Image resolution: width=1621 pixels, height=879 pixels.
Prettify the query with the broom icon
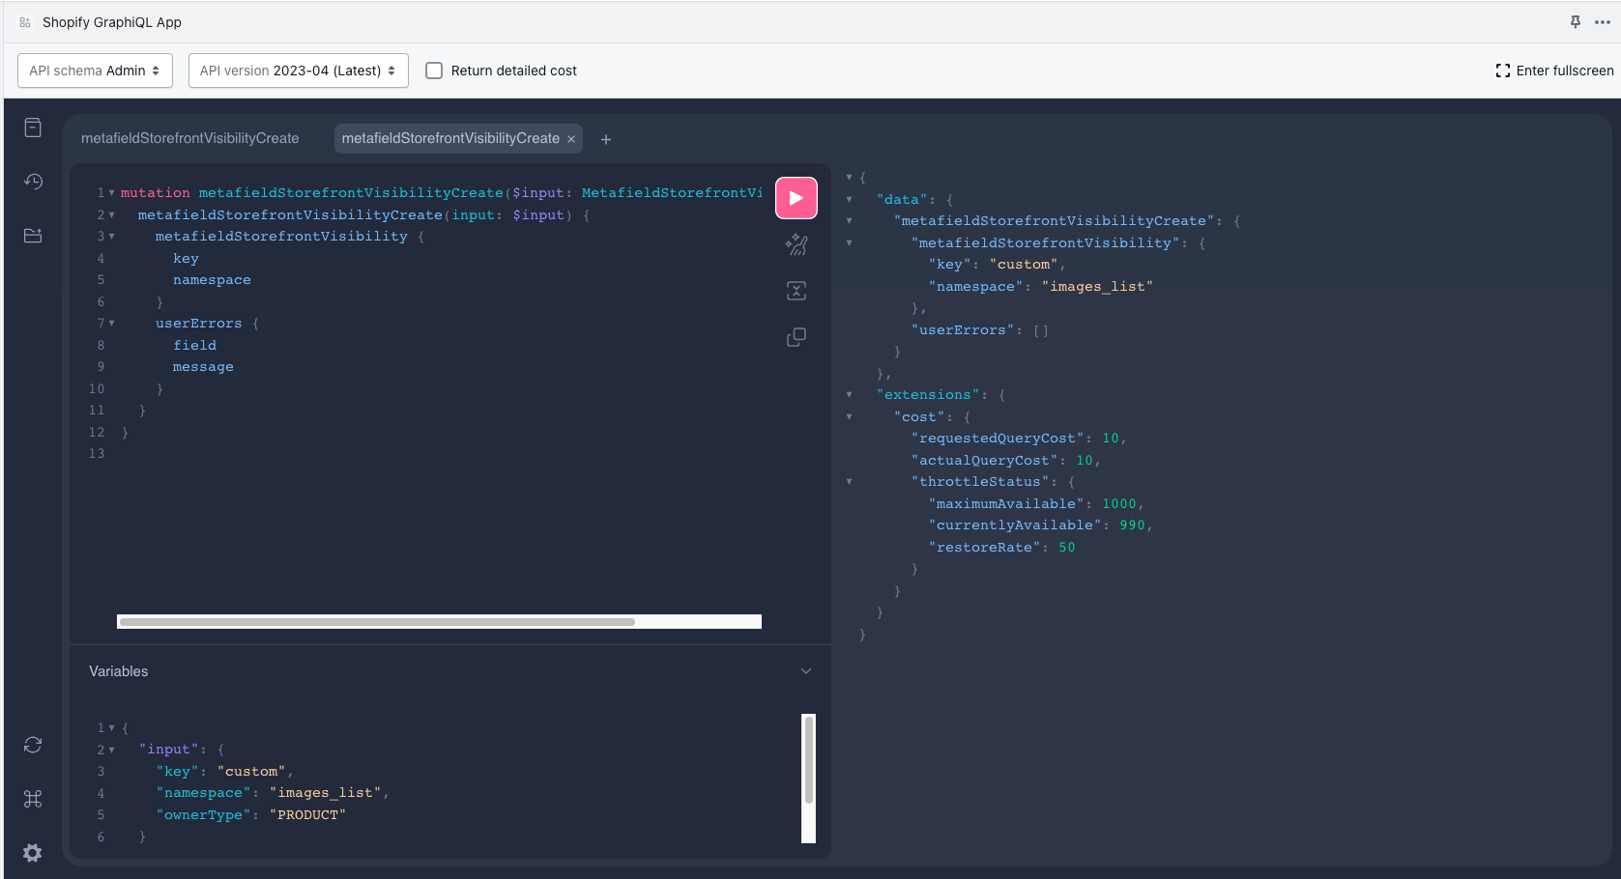[x=796, y=244]
